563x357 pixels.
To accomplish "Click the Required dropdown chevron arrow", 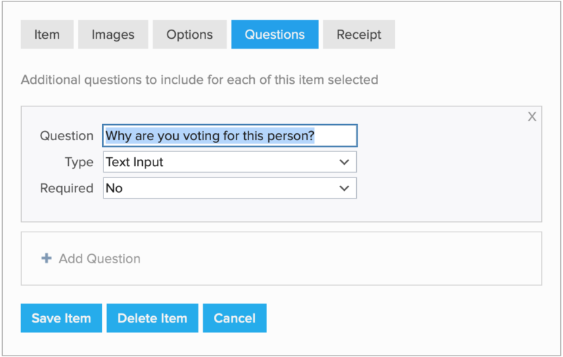I will (x=344, y=188).
